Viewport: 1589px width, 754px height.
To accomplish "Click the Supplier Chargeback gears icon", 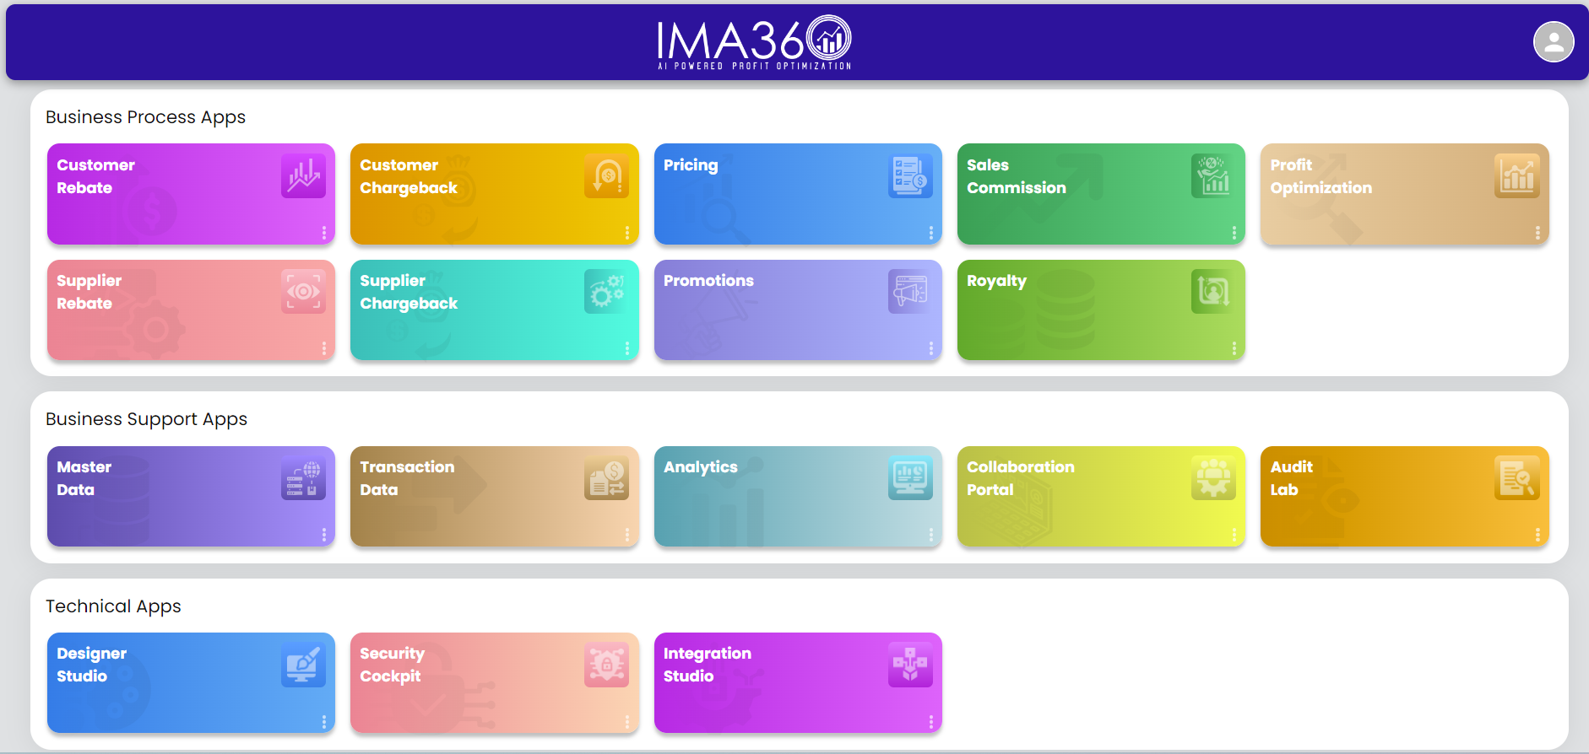I will click(x=606, y=292).
